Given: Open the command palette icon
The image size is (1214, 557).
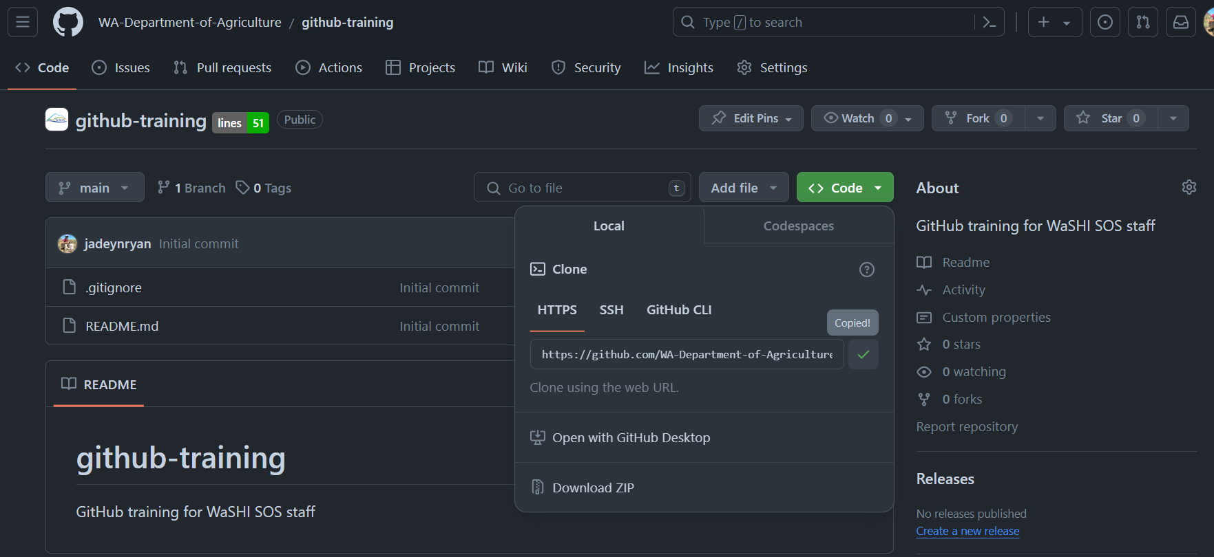Looking at the screenshot, I should [990, 23].
